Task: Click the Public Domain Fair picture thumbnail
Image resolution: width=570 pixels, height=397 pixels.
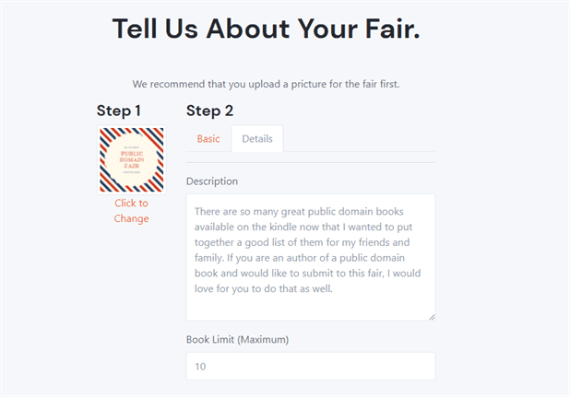Action: [131, 160]
